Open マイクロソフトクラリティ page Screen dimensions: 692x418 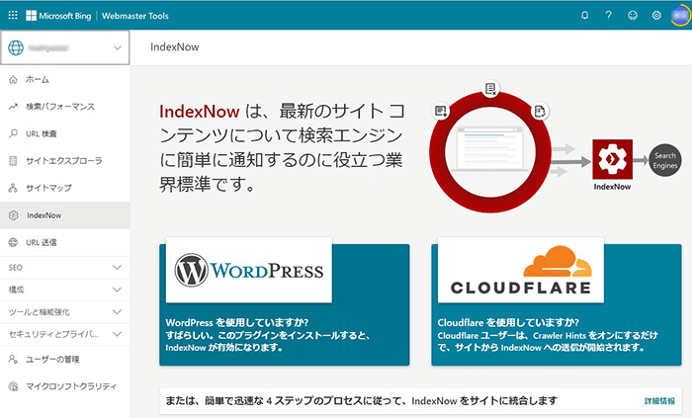[65, 386]
